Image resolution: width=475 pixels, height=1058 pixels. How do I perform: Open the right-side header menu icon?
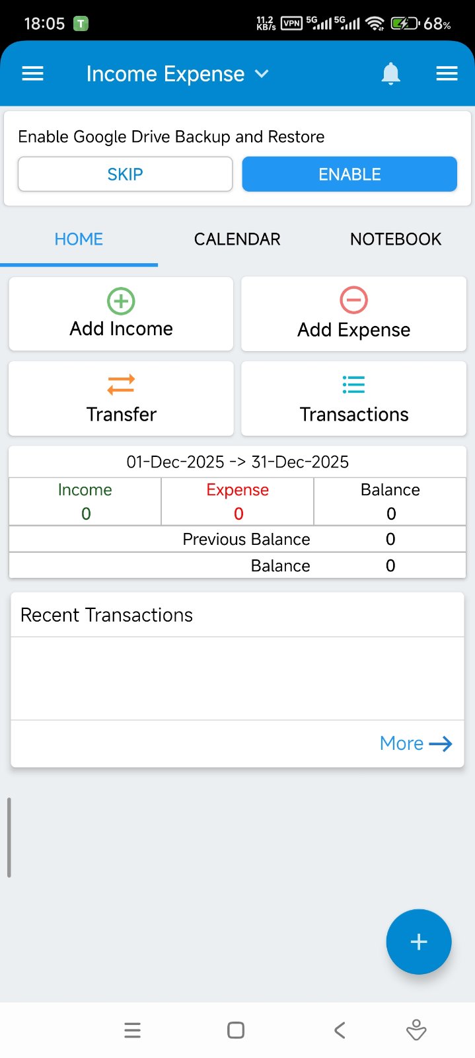pyautogui.click(x=447, y=73)
